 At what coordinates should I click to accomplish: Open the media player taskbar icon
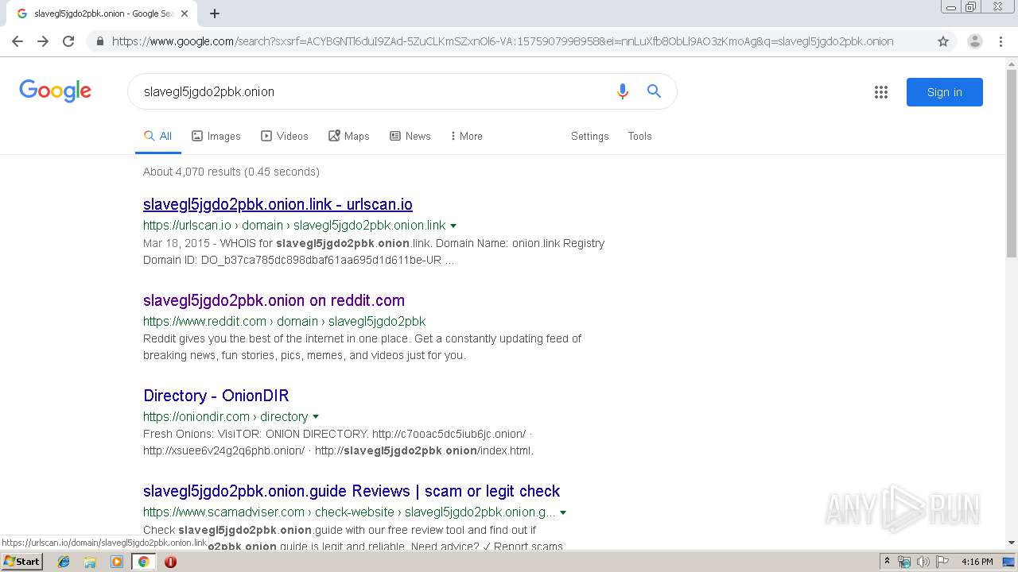[x=117, y=562]
